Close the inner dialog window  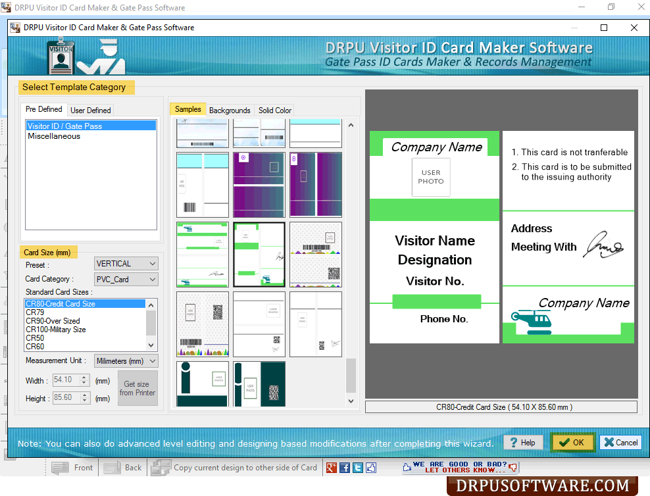634,28
